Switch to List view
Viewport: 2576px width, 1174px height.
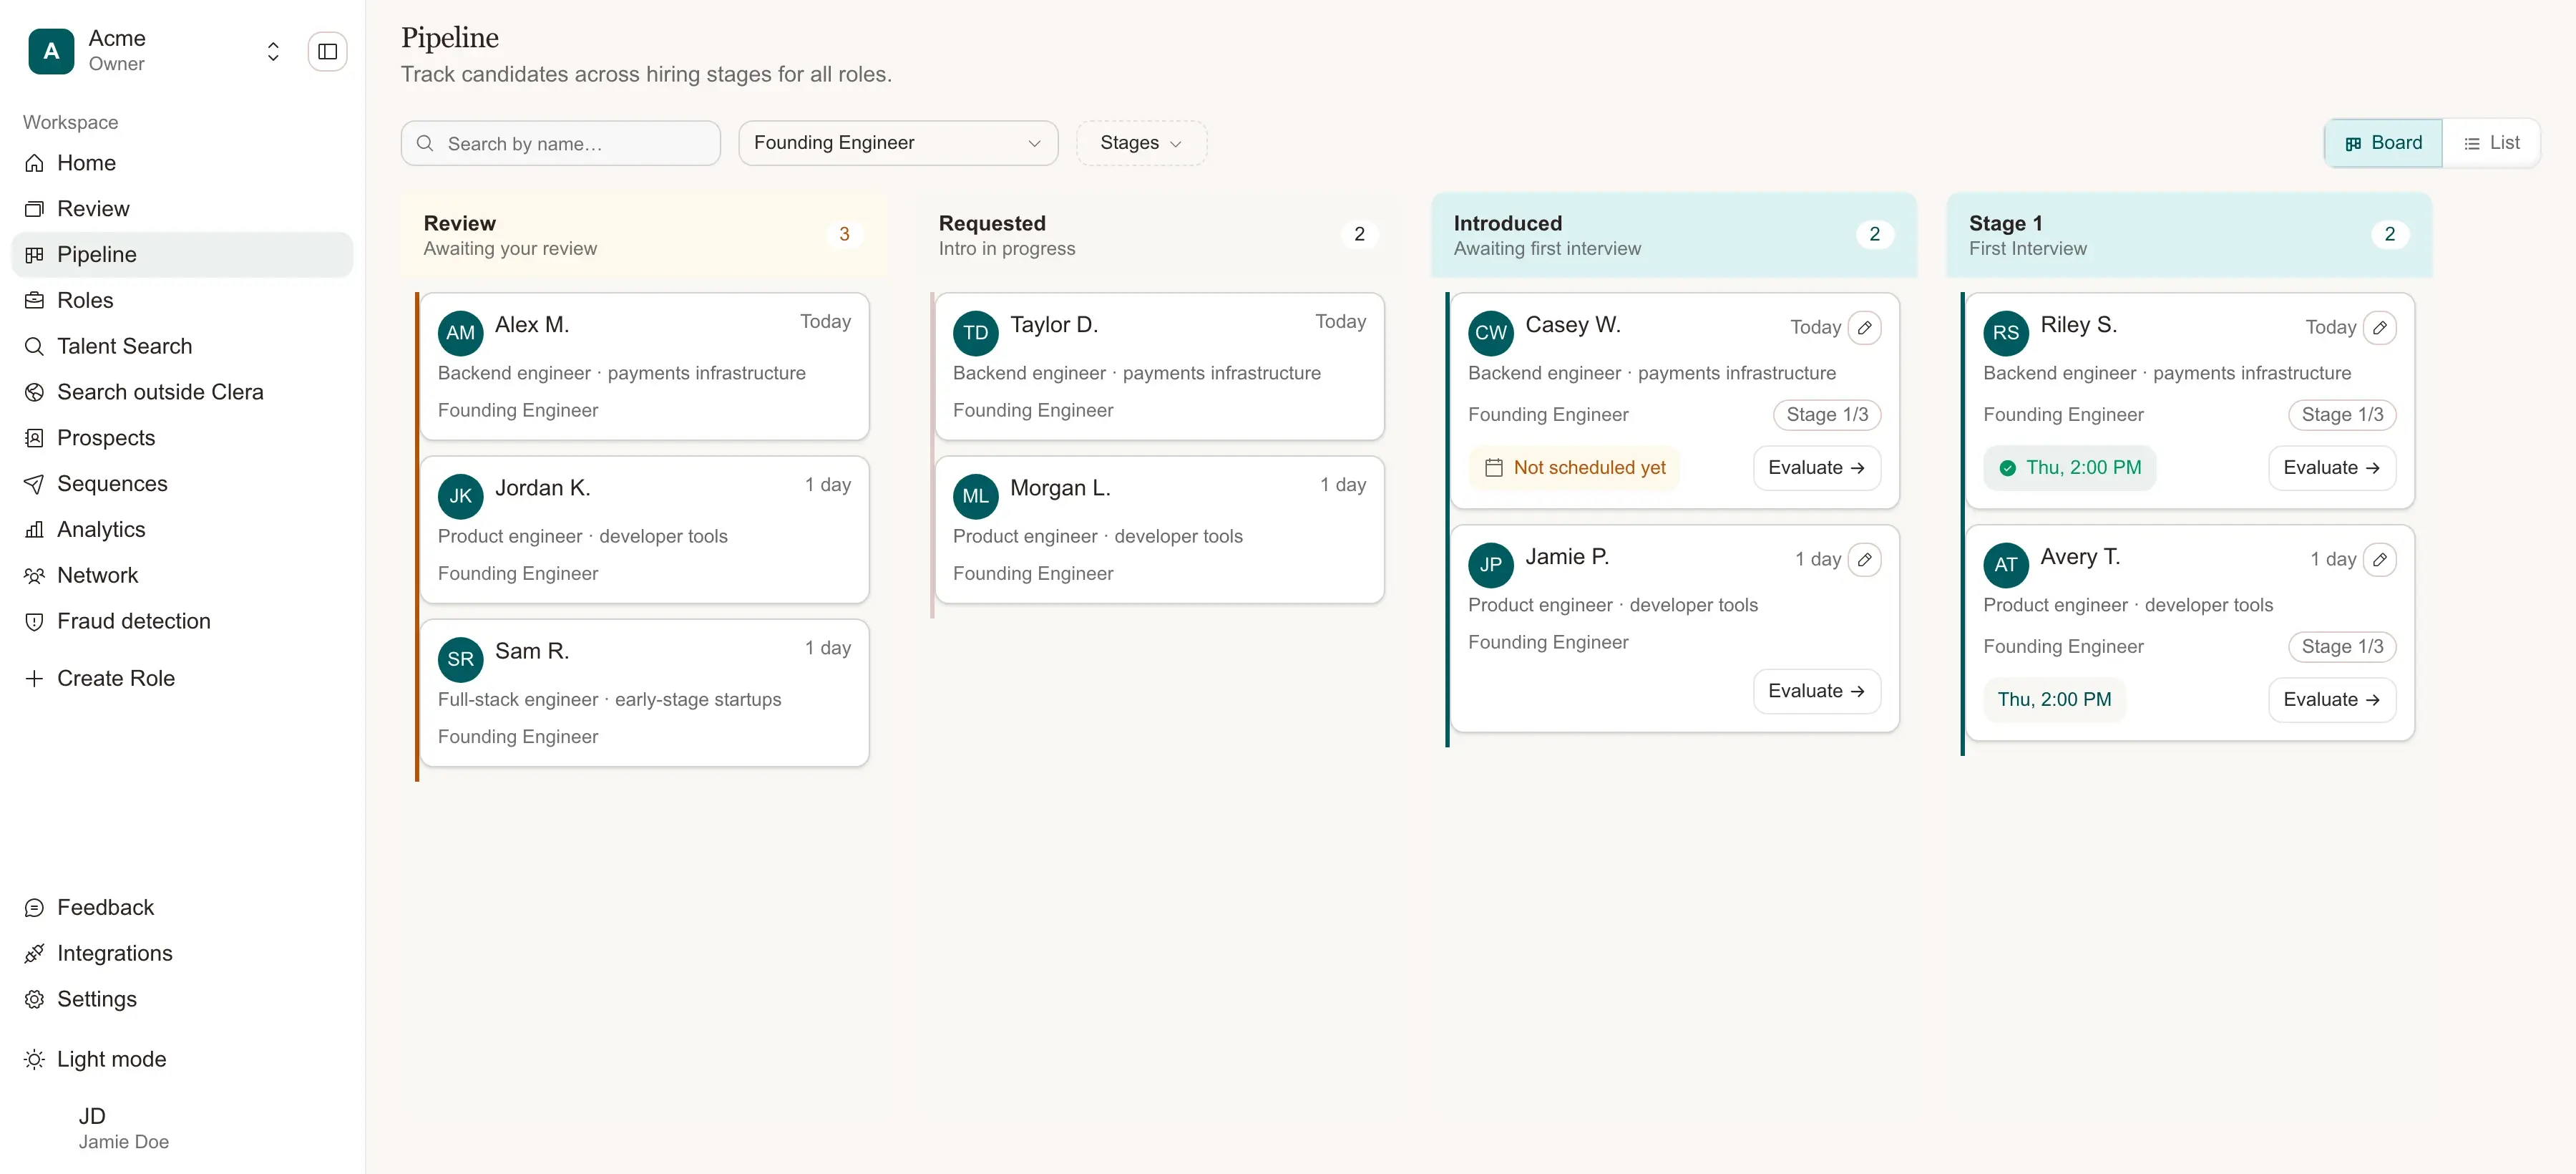click(x=2491, y=143)
